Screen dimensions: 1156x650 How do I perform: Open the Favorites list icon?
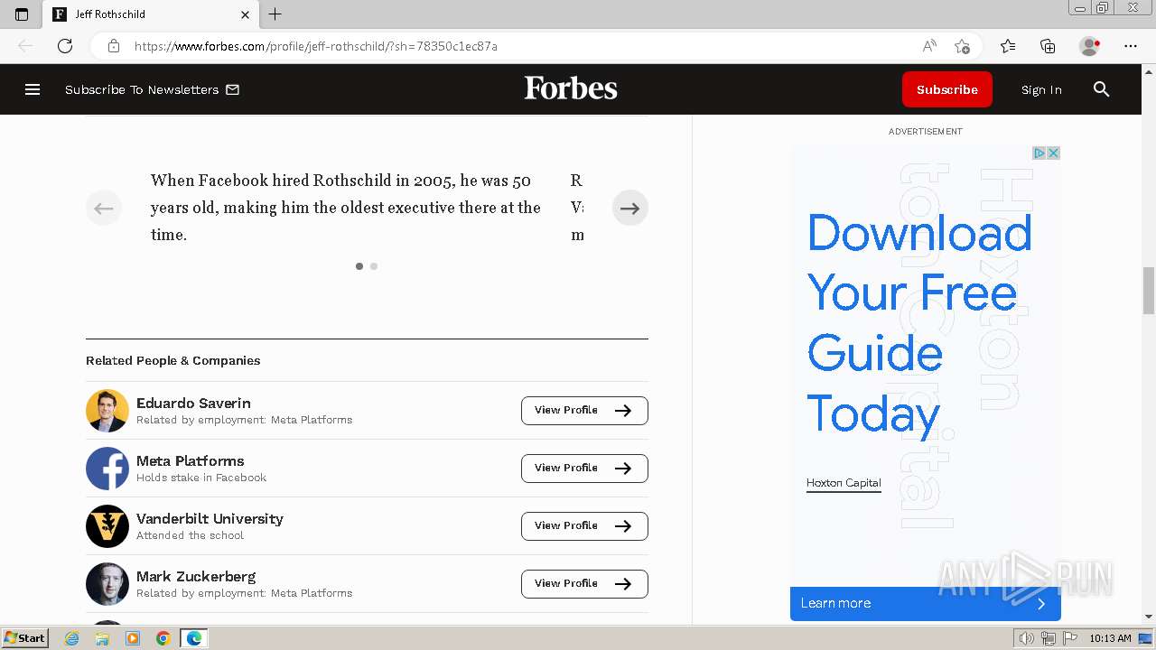point(1008,46)
